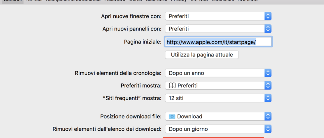Change the 'Siti frequenti' mostra value
The width and height of the screenshot is (324, 138).
click(218, 98)
